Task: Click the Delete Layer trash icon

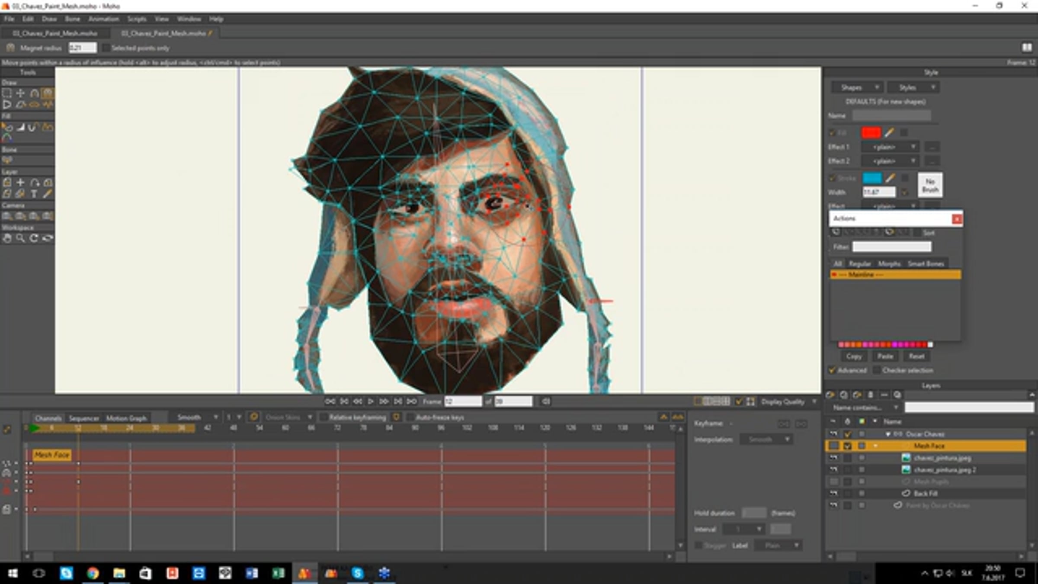Action: 871,395
